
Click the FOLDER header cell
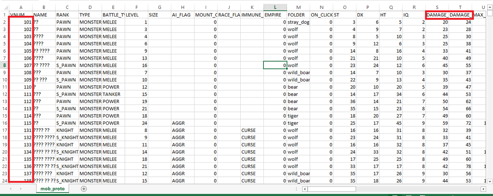pyautogui.click(x=298, y=15)
